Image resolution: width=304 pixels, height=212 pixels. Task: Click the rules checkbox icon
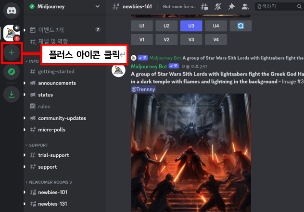click(33, 106)
